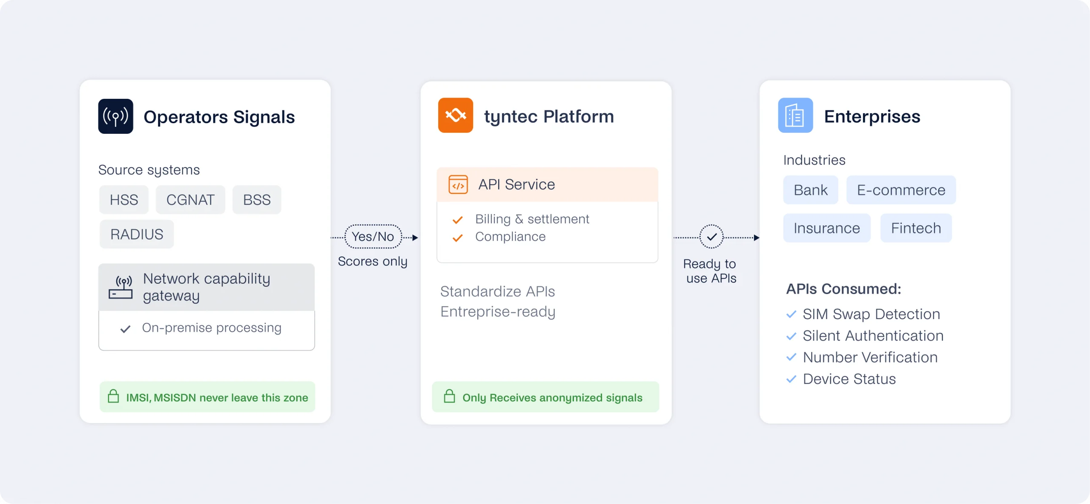
Task: Click the checkmark next to On-premise processing
Action: (x=125, y=329)
